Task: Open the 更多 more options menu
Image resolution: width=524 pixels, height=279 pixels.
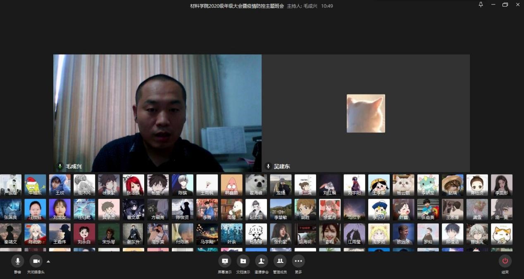Action: [298, 261]
